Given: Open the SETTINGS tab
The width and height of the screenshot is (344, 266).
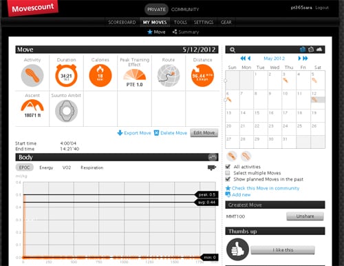Looking at the screenshot, I should pos(204,22).
